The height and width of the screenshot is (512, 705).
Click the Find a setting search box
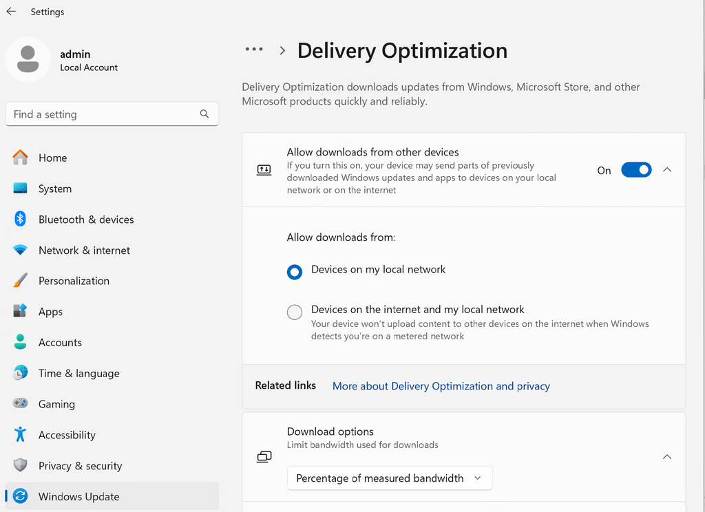(112, 114)
